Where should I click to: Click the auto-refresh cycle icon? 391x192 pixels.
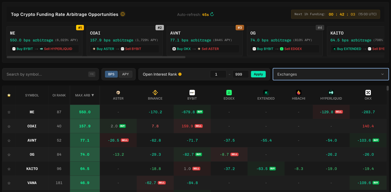click(211, 14)
